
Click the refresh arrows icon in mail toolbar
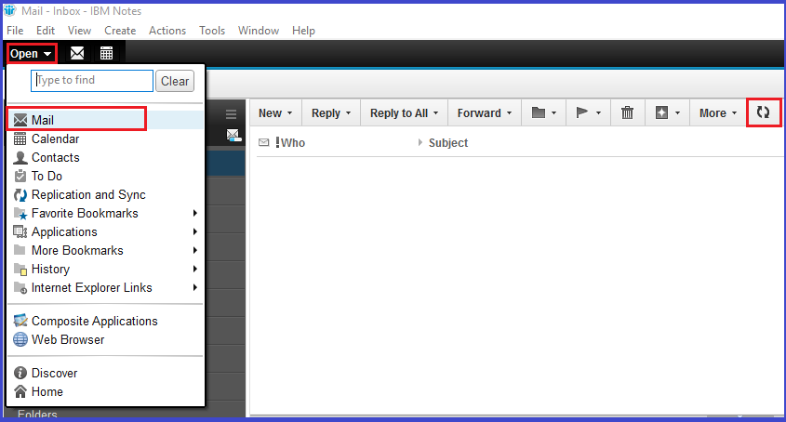point(763,112)
